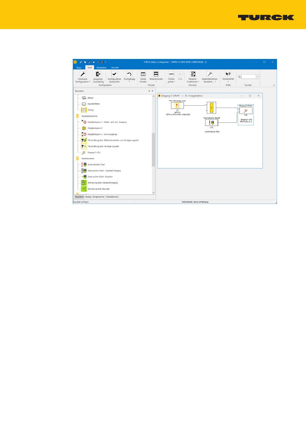This screenshot has height=433, width=306.
Task: Click the Ausgangs-Zuordnung icon
Action: point(98,74)
